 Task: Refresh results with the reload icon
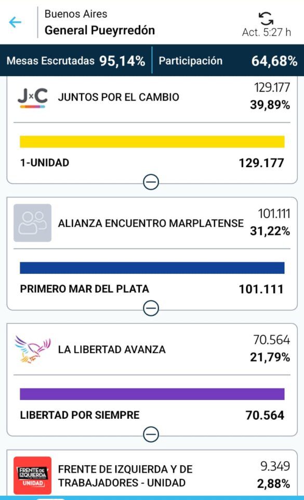(266, 19)
